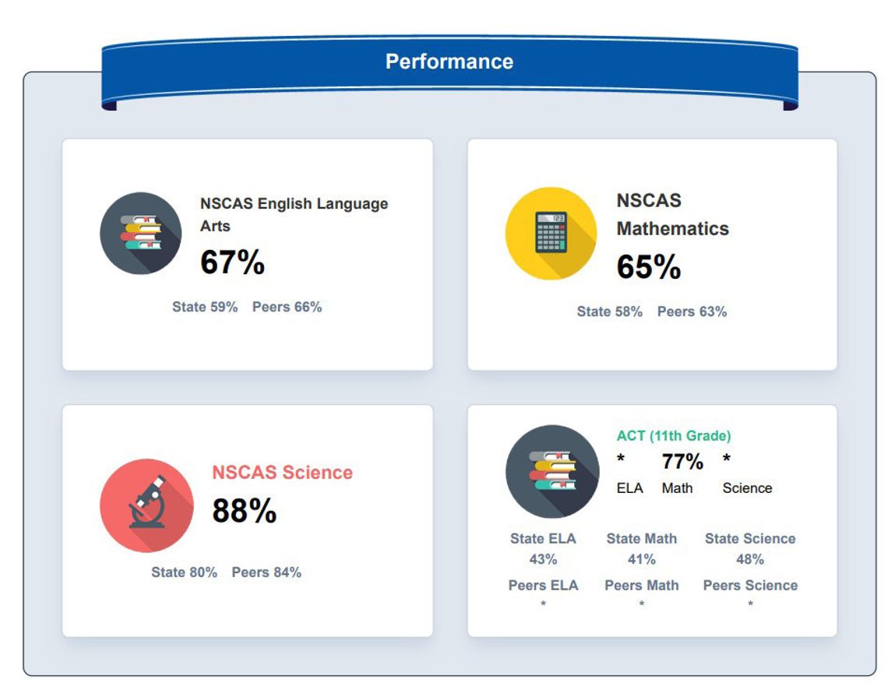Click the calculator graphic inside the Mathematics circle

coord(551,231)
